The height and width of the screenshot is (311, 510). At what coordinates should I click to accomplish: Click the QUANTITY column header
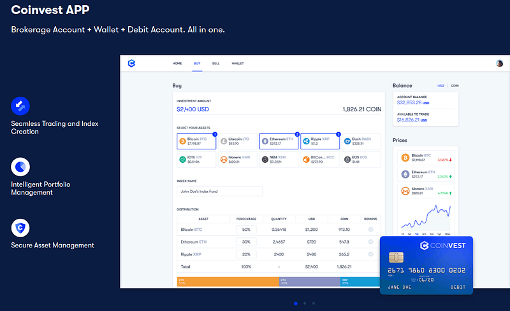point(279,219)
